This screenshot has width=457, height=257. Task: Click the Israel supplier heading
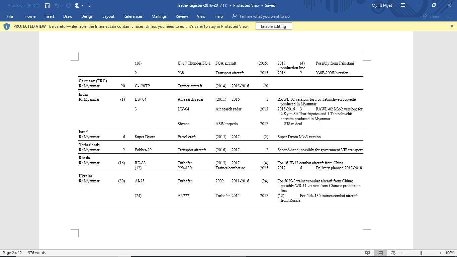pos(83,132)
